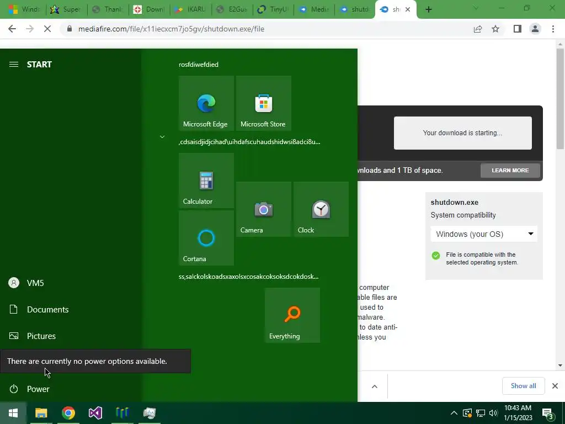Click the rosfdiwefdied group title
Viewport: 565px width, 424px height.
(x=199, y=65)
